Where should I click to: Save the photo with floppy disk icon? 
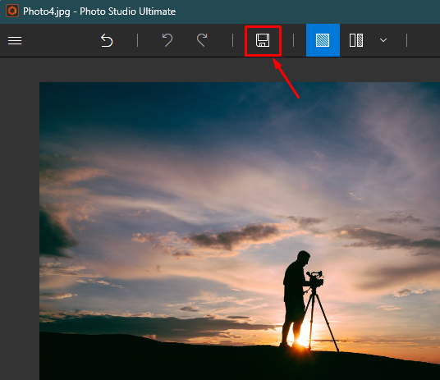[263, 40]
